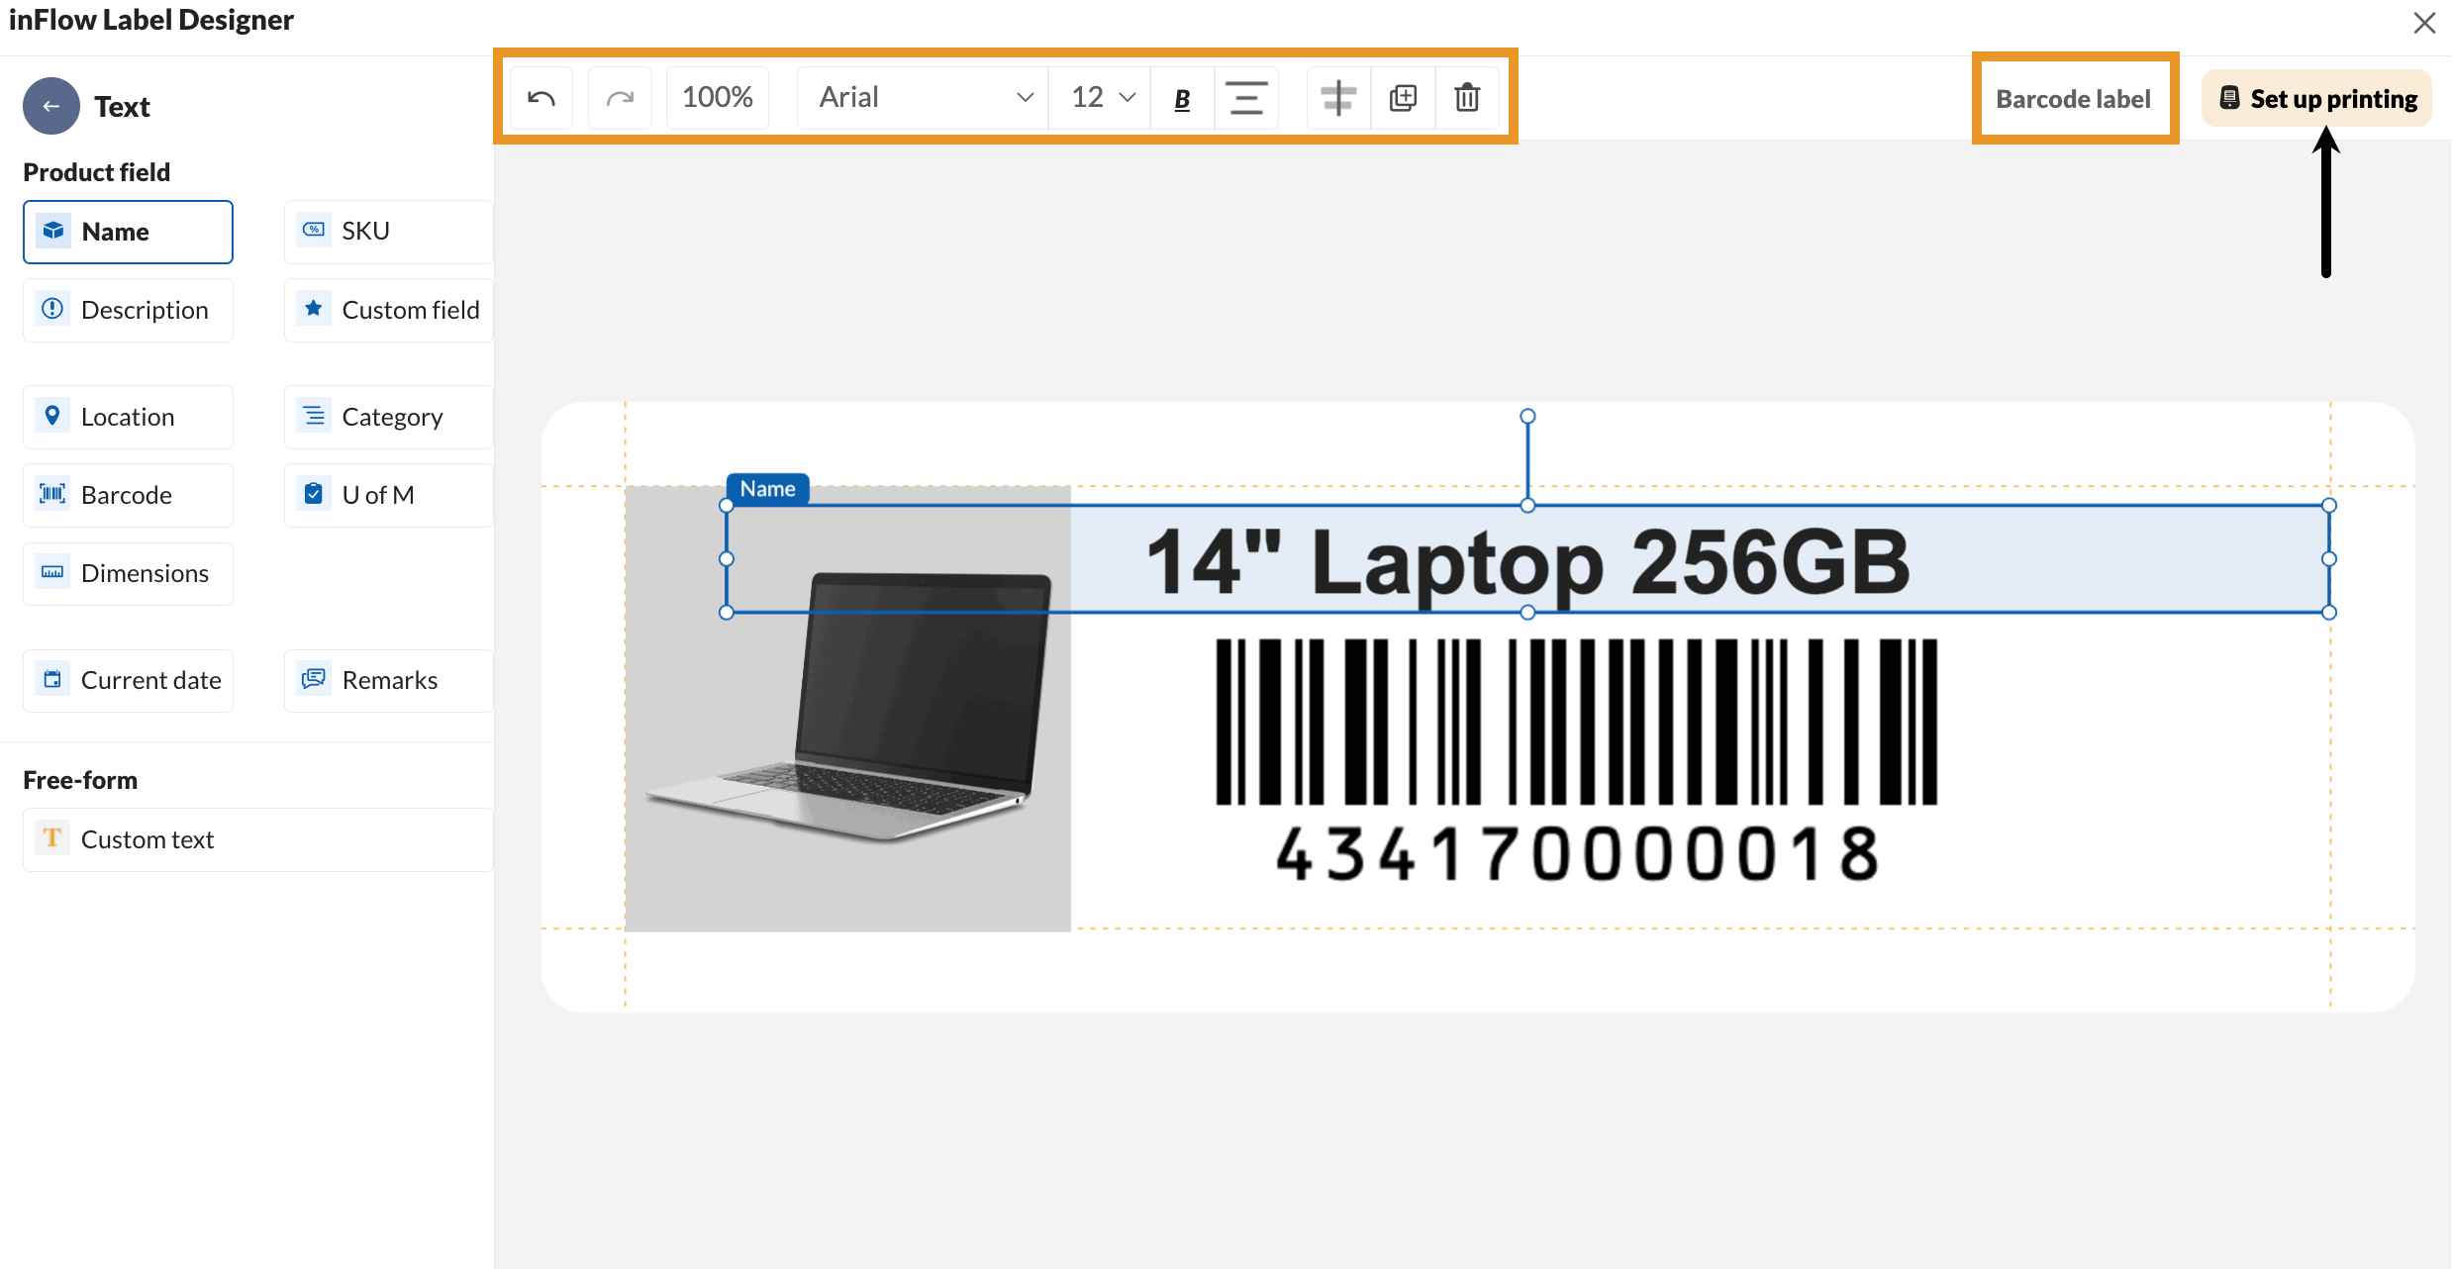Expand the font size 12 dropdown

pyautogui.click(x=1101, y=98)
